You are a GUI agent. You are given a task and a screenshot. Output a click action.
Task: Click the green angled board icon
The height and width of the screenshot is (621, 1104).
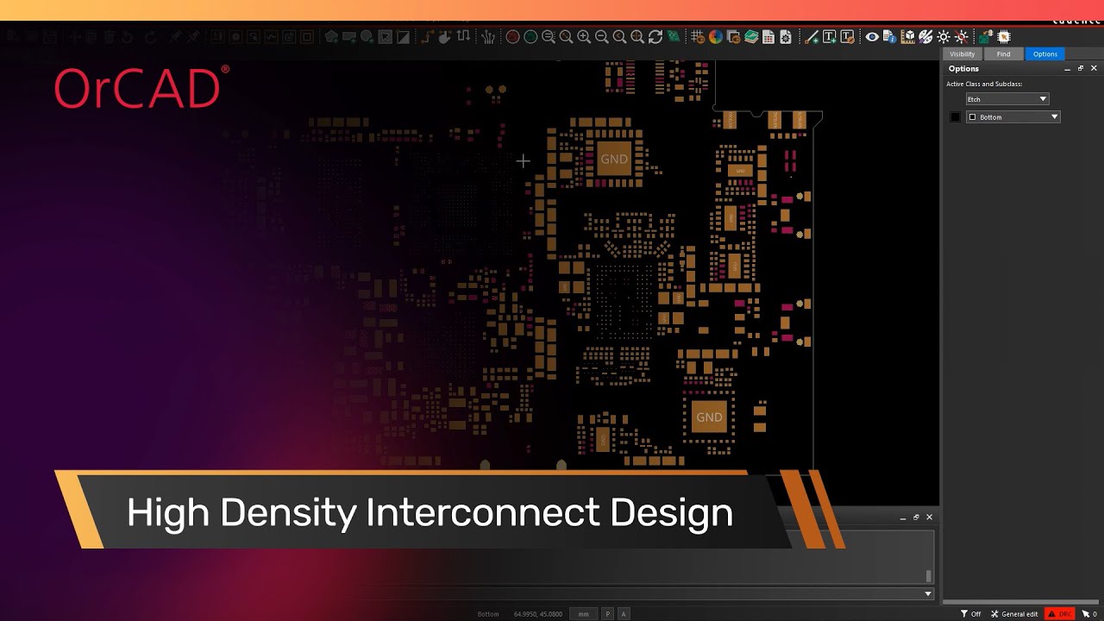click(x=674, y=37)
